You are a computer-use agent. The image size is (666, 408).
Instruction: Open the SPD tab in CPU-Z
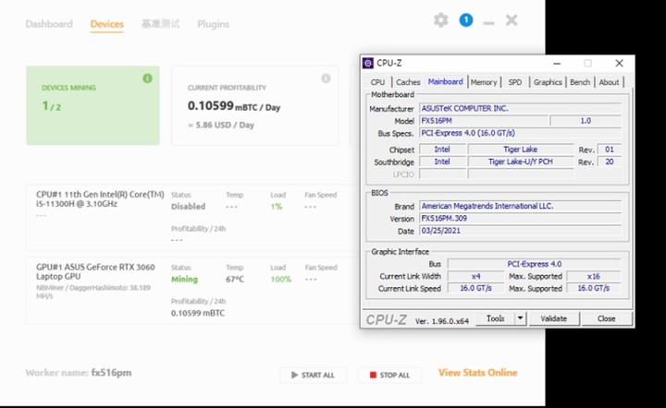click(x=515, y=82)
